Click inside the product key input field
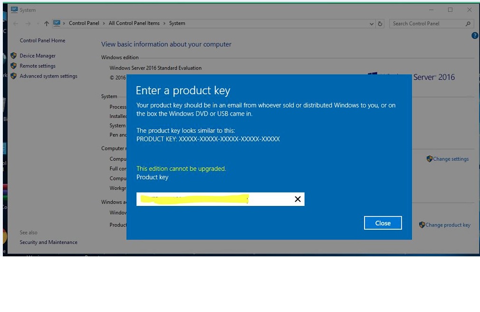 [220, 199]
